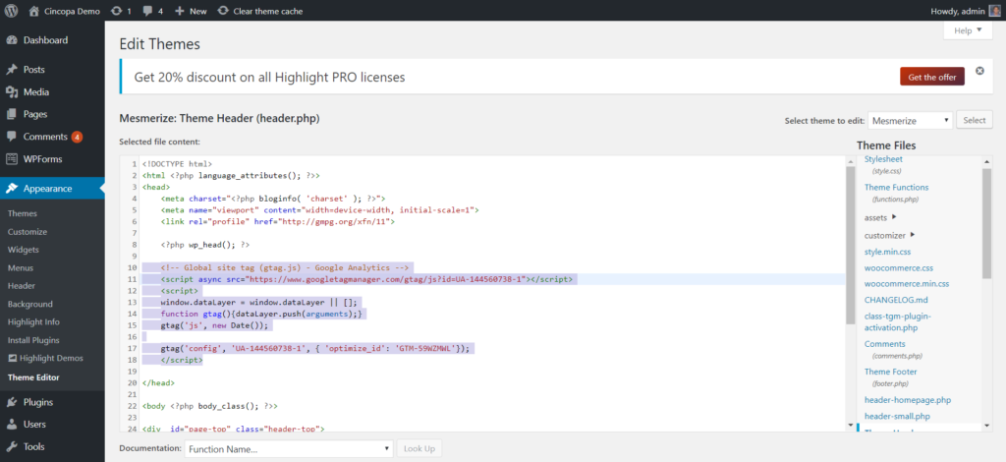This screenshot has width=1006, height=462.
Task: Open Dashboard from the sidebar
Action: click(x=44, y=40)
